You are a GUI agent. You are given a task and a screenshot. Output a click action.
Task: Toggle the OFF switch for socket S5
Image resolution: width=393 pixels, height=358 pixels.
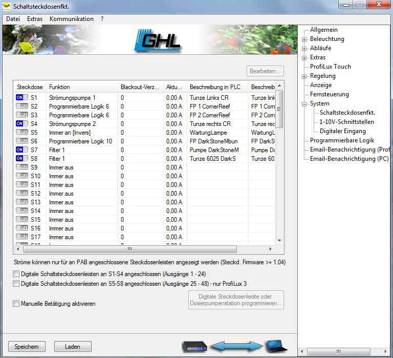click(x=22, y=132)
